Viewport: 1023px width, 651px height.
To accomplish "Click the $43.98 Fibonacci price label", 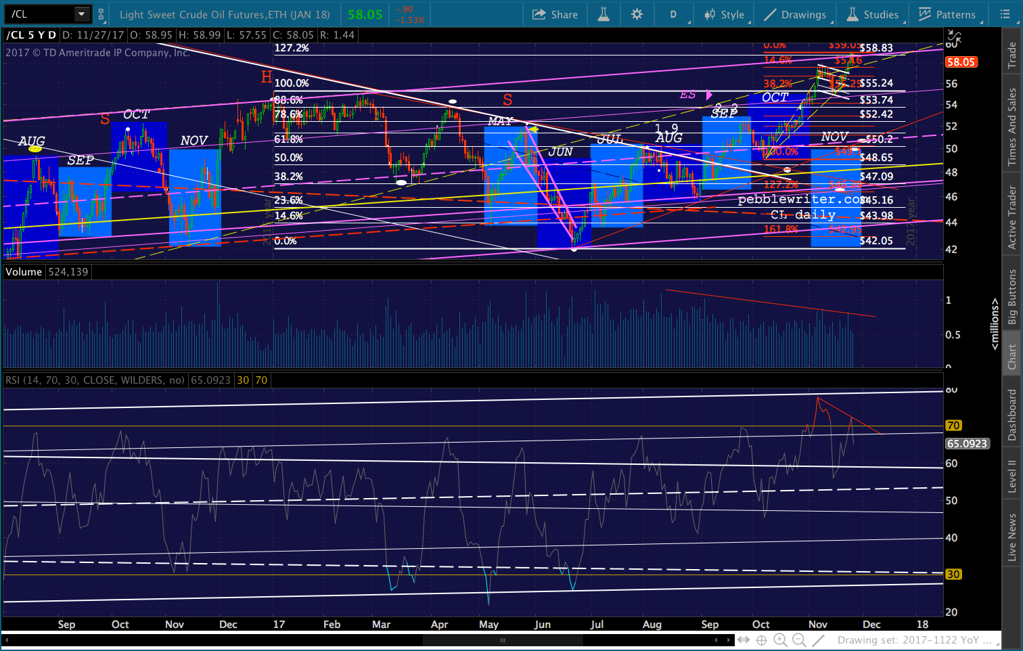I will click(x=876, y=215).
